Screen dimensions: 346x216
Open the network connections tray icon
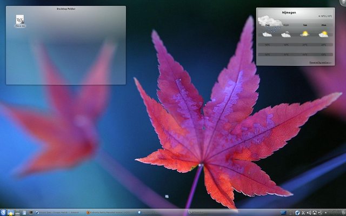click(x=320, y=213)
